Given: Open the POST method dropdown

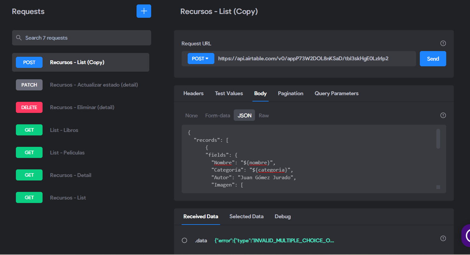Looking at the screenshot, I should [x=201, y=59].
